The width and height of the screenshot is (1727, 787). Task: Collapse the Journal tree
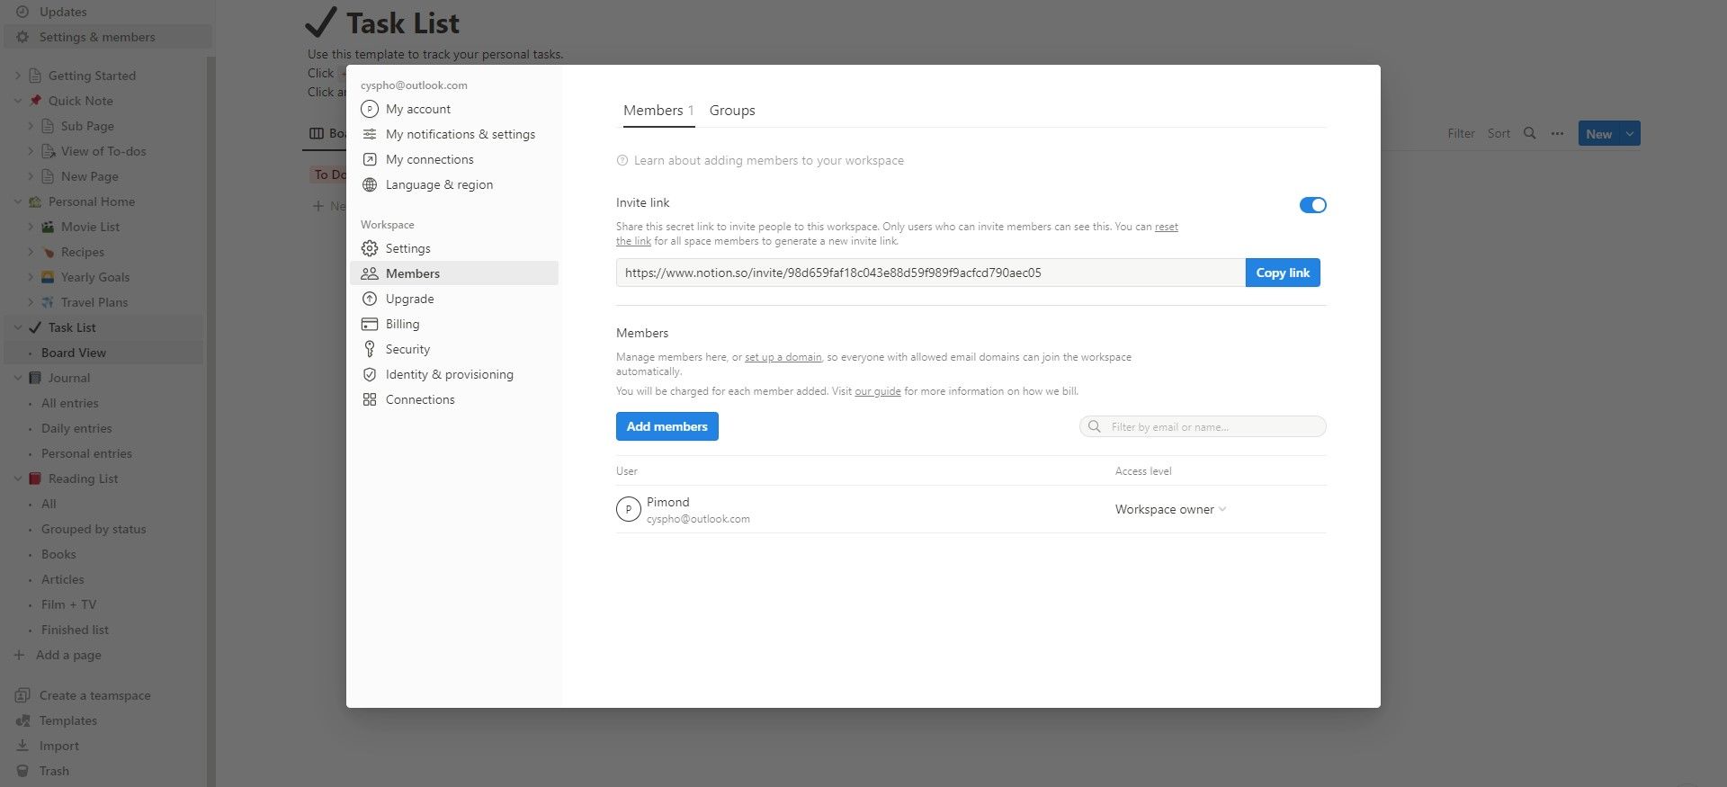point(18,378)
